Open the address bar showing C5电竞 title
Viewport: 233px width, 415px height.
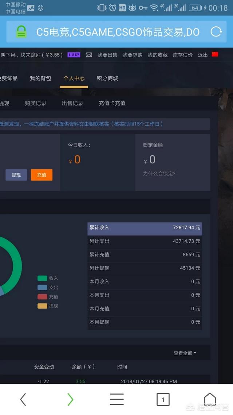pyautogui.click(x=116, y=32)
